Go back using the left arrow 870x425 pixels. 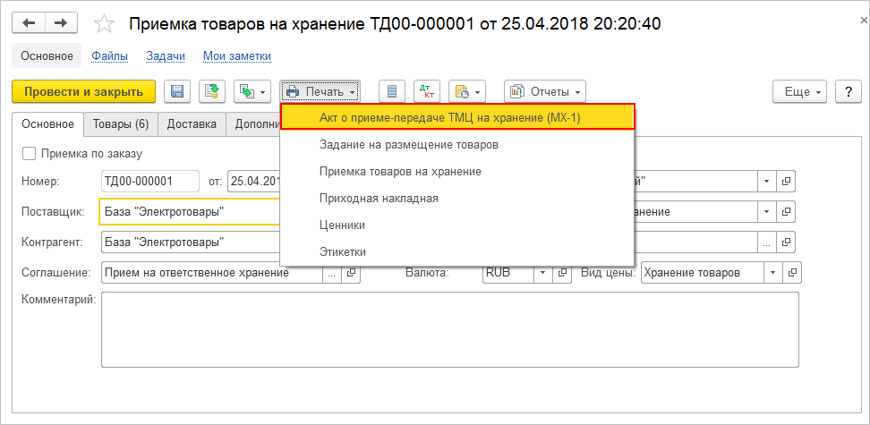click(30, 23)
